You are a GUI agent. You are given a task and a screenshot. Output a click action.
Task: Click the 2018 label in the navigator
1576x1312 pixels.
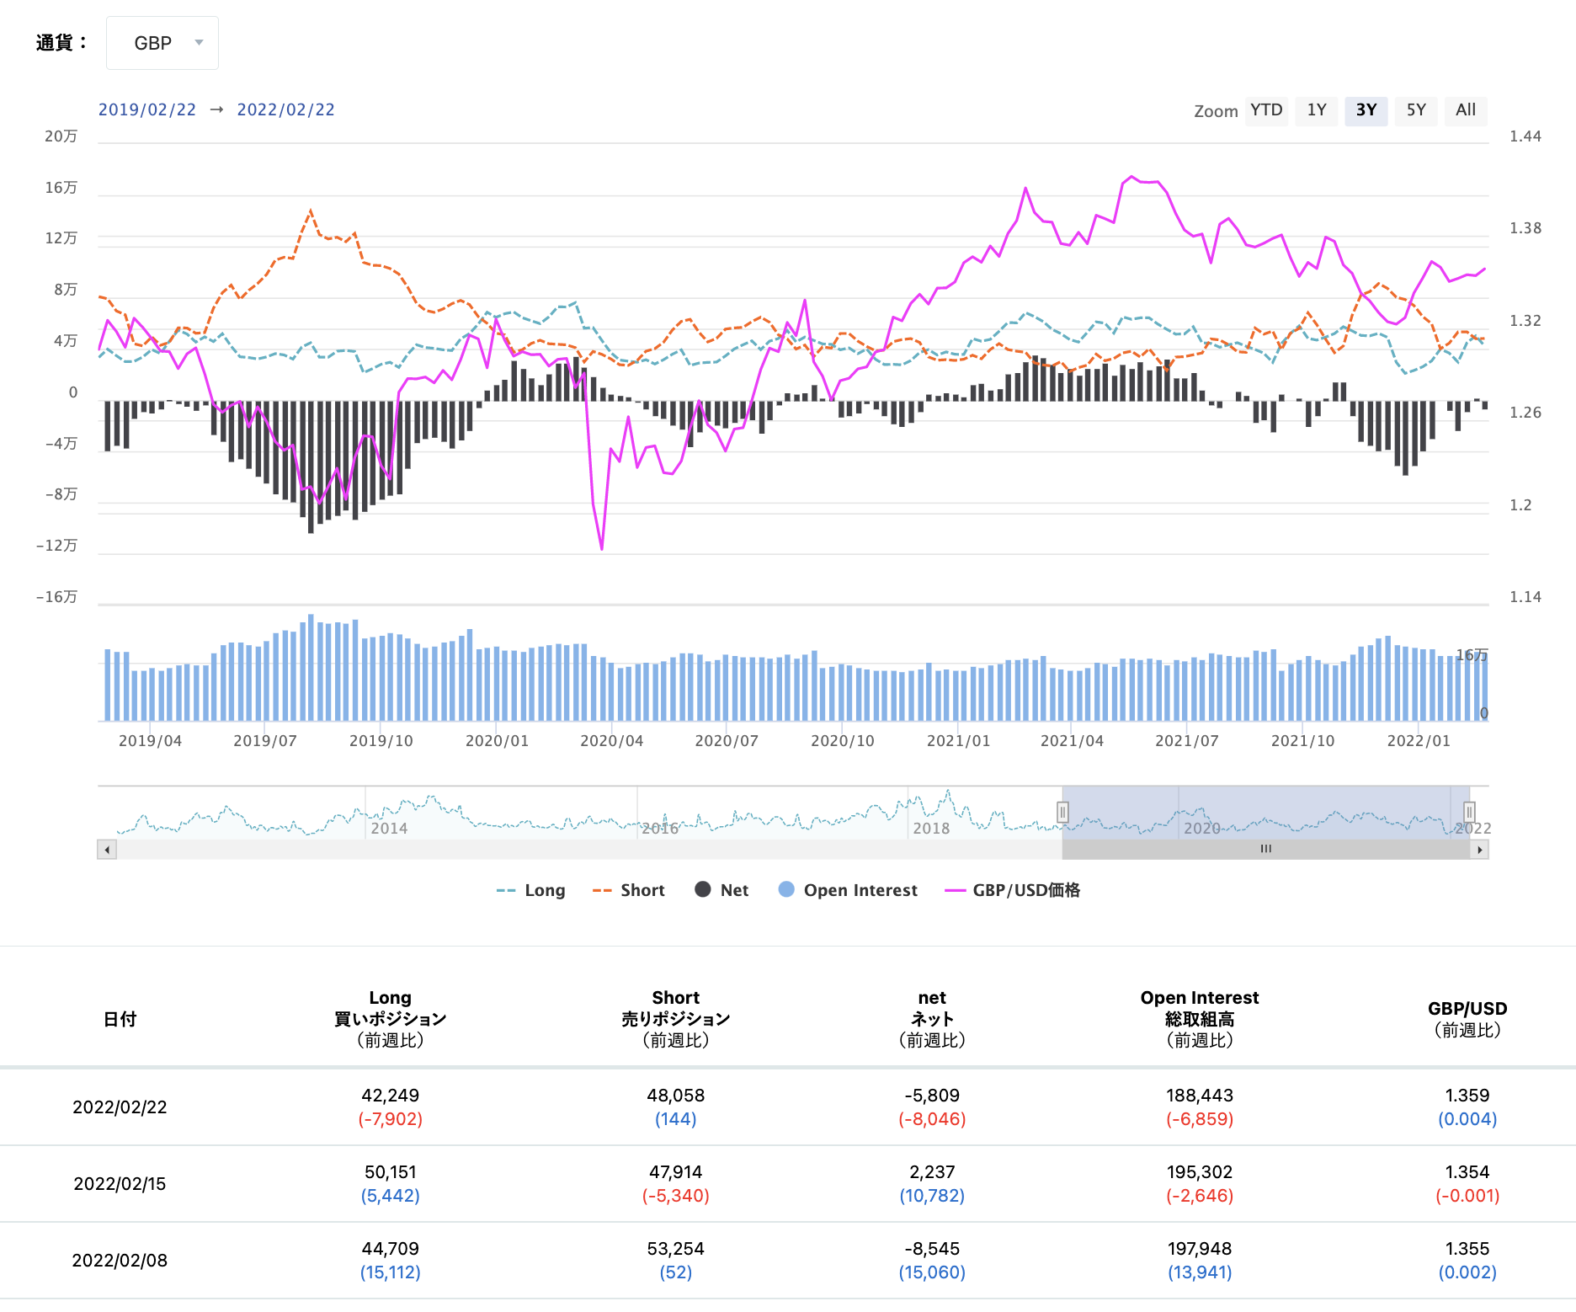point(931,829)
